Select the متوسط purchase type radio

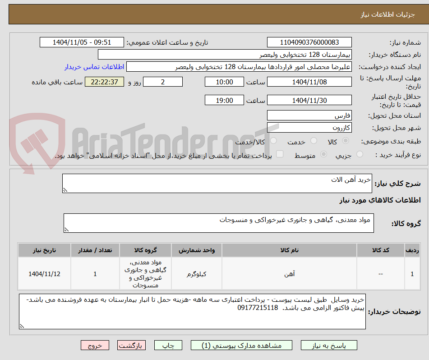323,154
